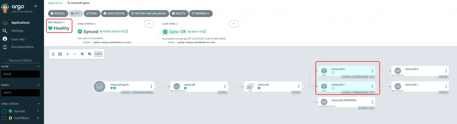Open the minecraft-1 pod kebab menu
The width and height of the screenshot is (457, 124).
(372, 86)
